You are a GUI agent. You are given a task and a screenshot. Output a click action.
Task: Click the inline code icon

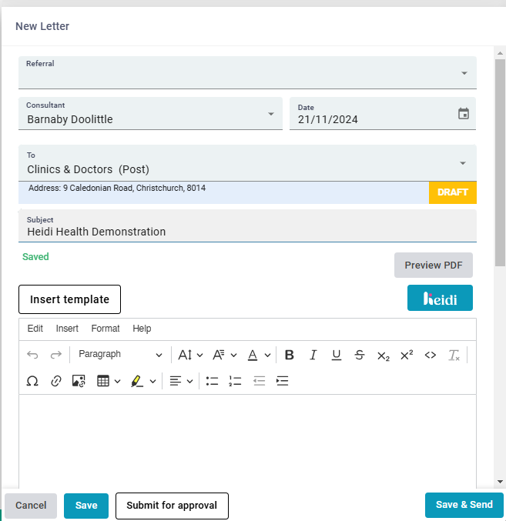431,355
